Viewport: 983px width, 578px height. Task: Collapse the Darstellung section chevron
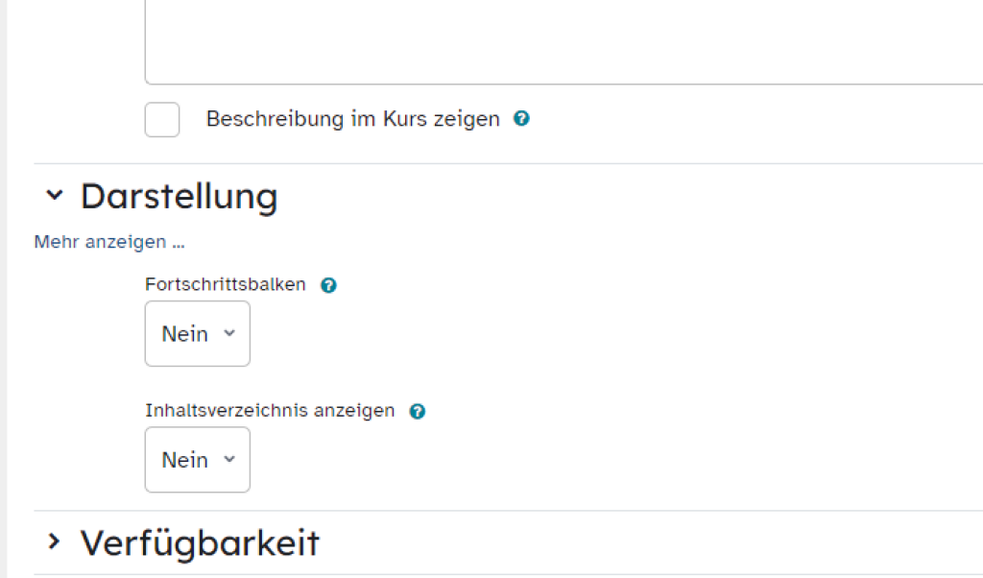point(55,195)
